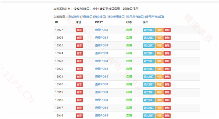This screenshot has width=219, height=119.
Task: Click 停用 in row 13922
Action: [159, 69]
